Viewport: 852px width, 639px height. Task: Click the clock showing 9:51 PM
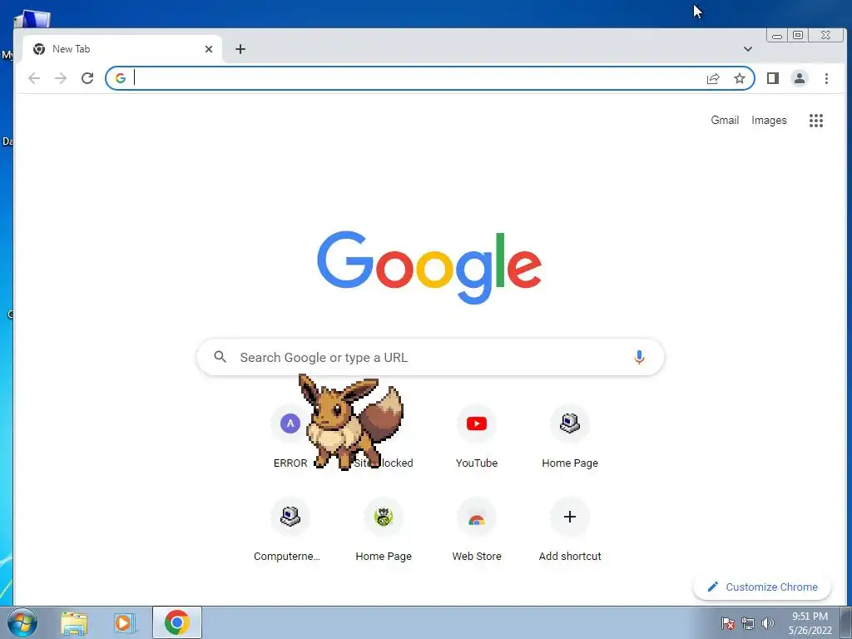(810, 623)
